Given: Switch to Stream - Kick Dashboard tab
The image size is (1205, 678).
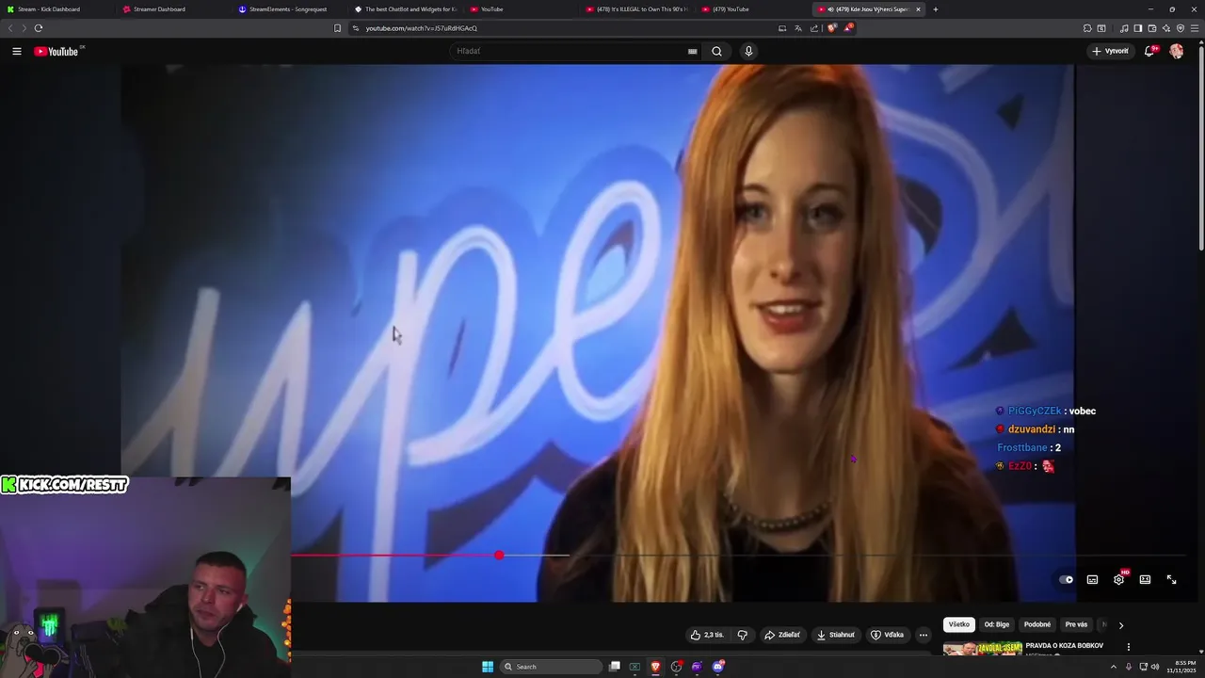Looking at the screenshot, I should [56, 9].
